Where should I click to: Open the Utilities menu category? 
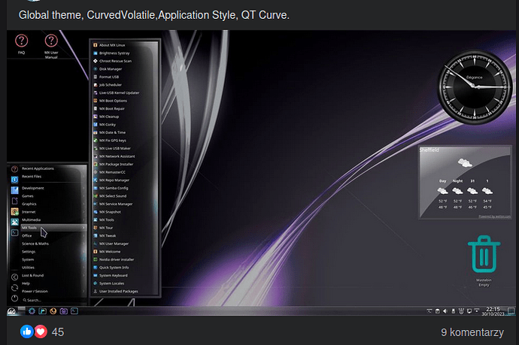[x=53, y=268]
